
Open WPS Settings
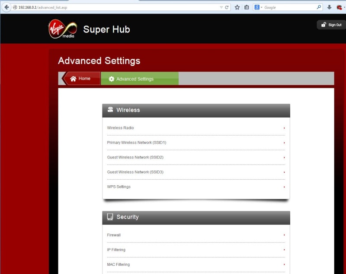(196, 187)
